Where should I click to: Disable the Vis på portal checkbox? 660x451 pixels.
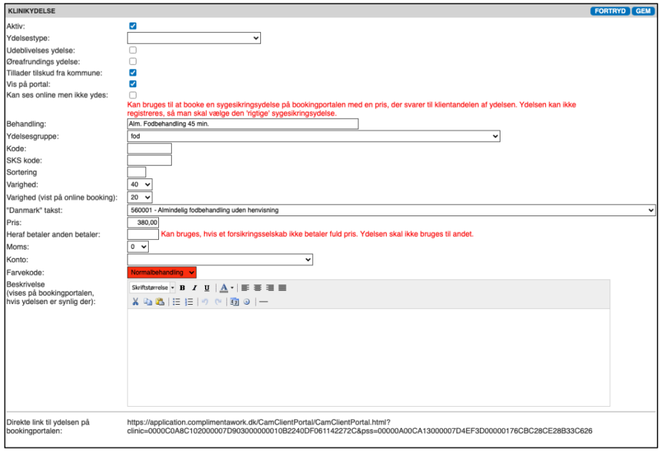[133, 84]
